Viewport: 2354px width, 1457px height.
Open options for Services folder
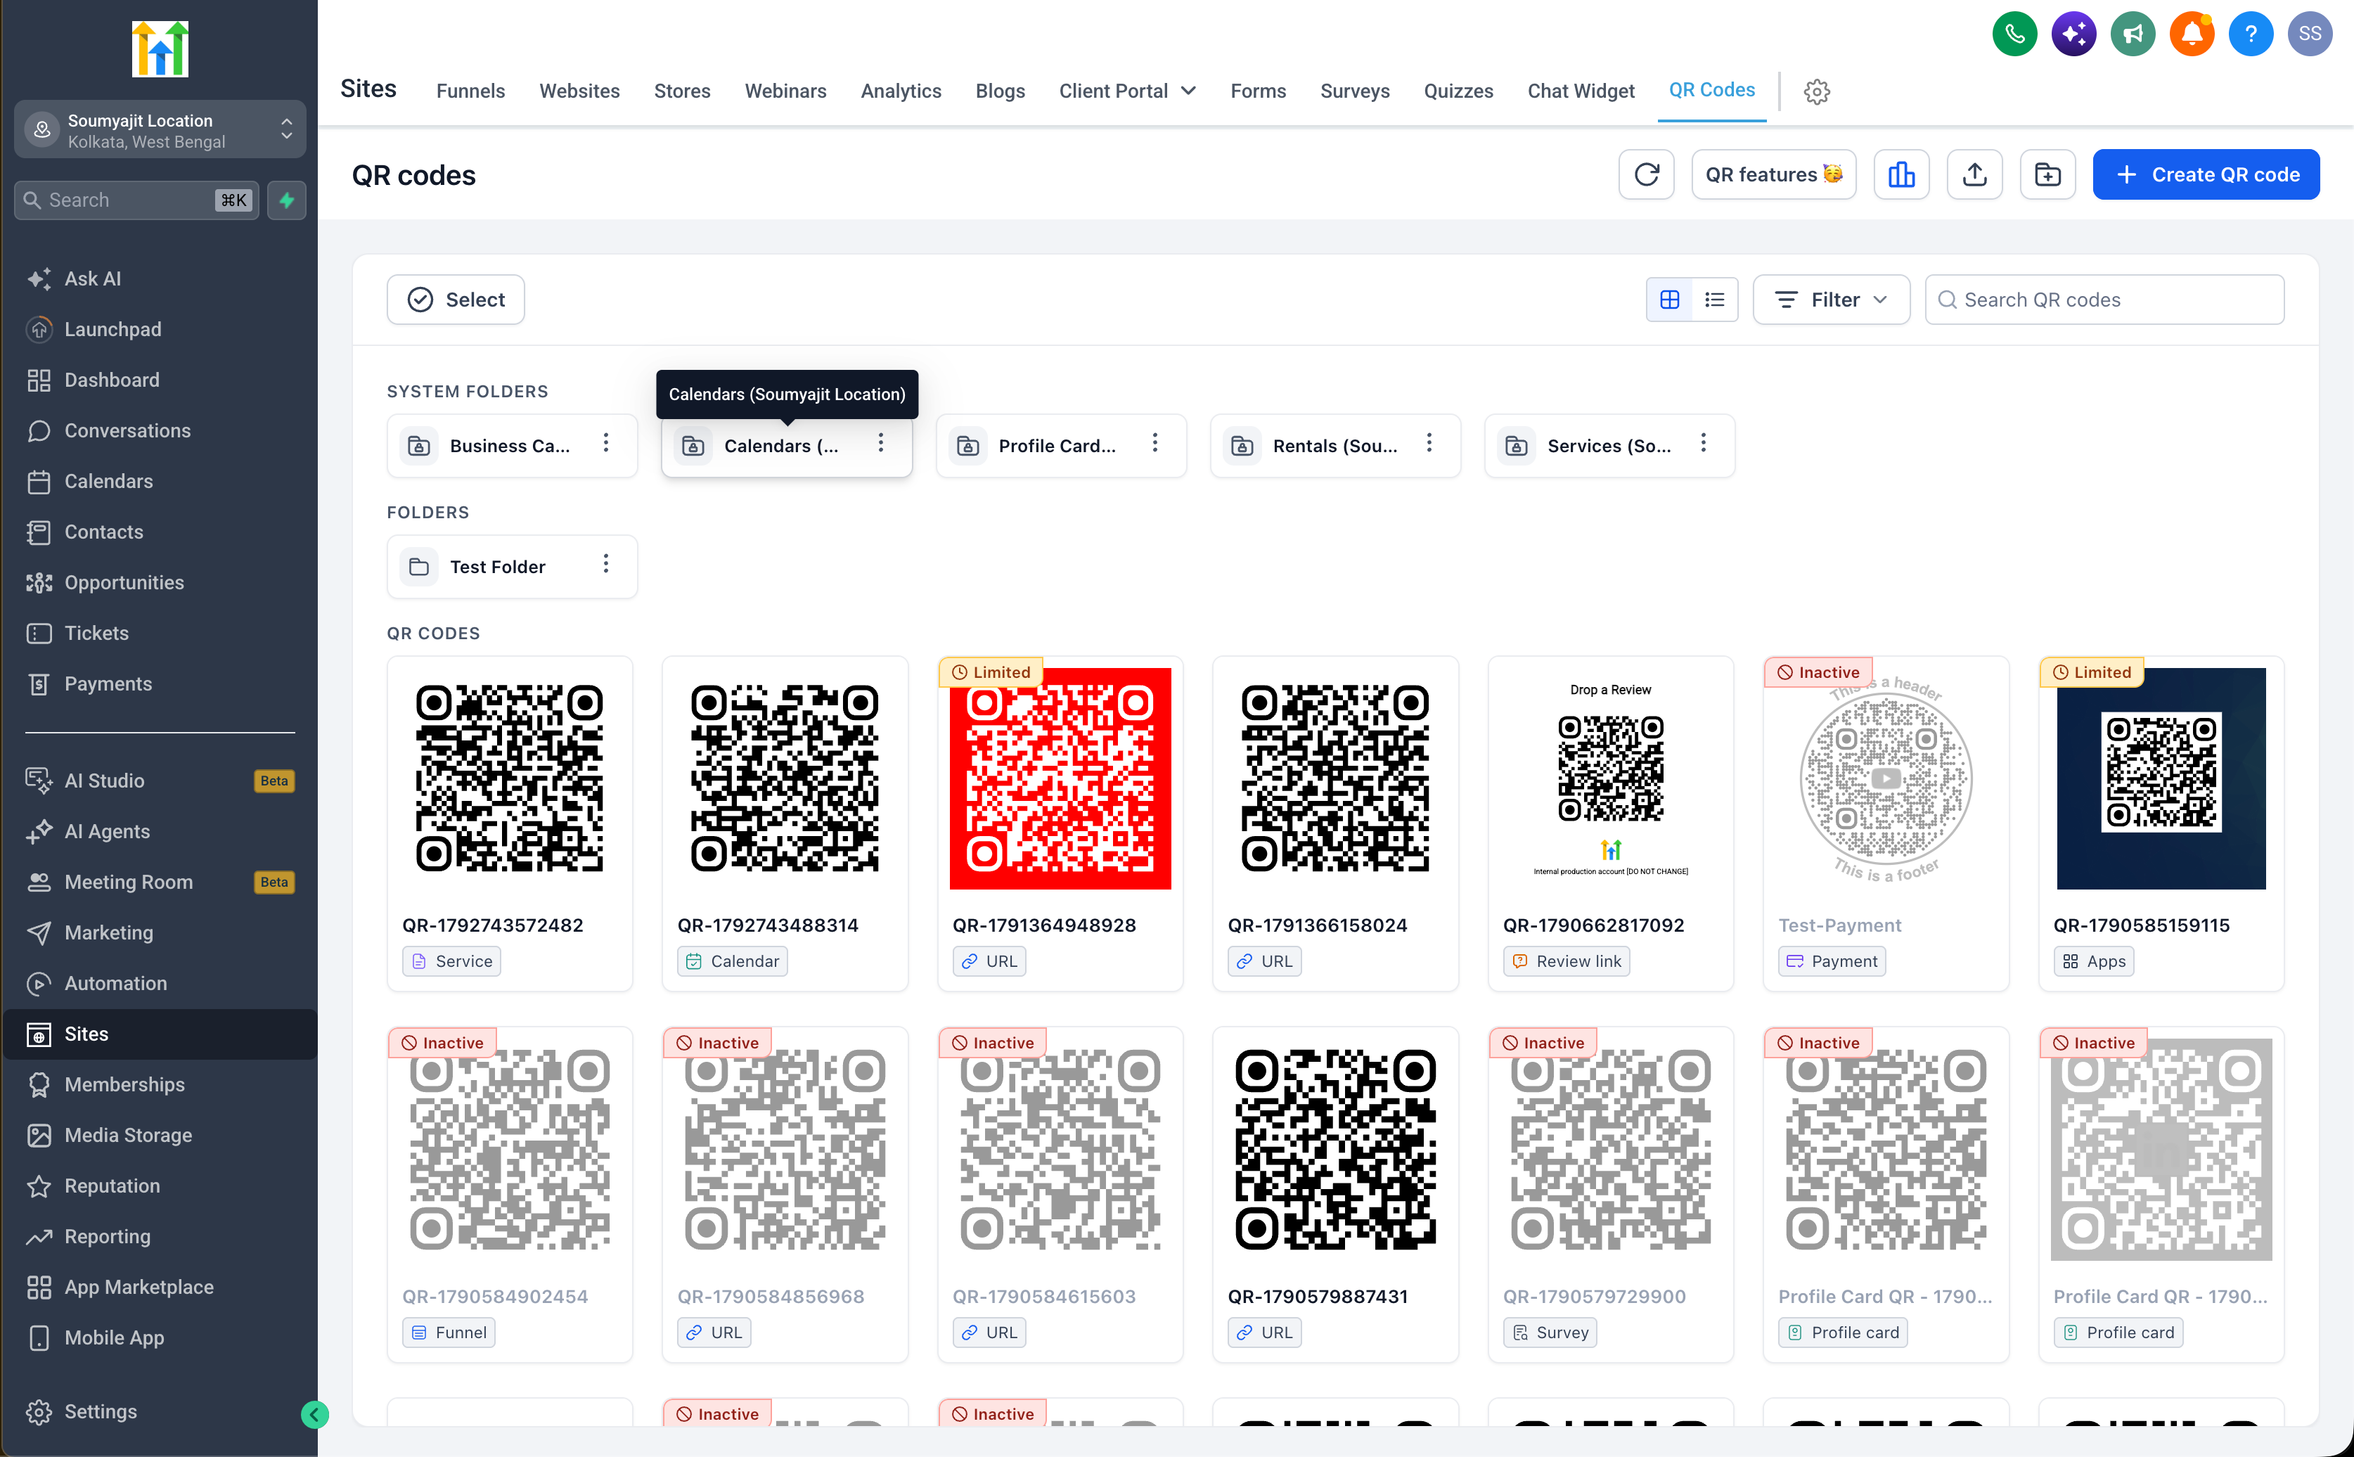[1703, 443]
